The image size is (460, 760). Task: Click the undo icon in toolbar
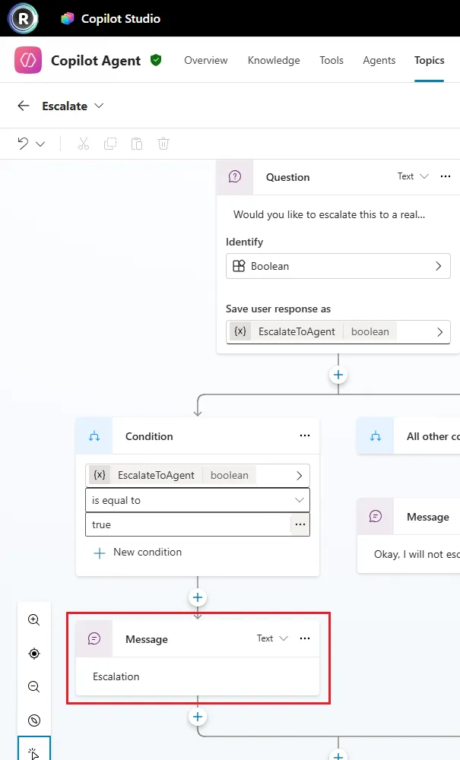coord(23,144)
